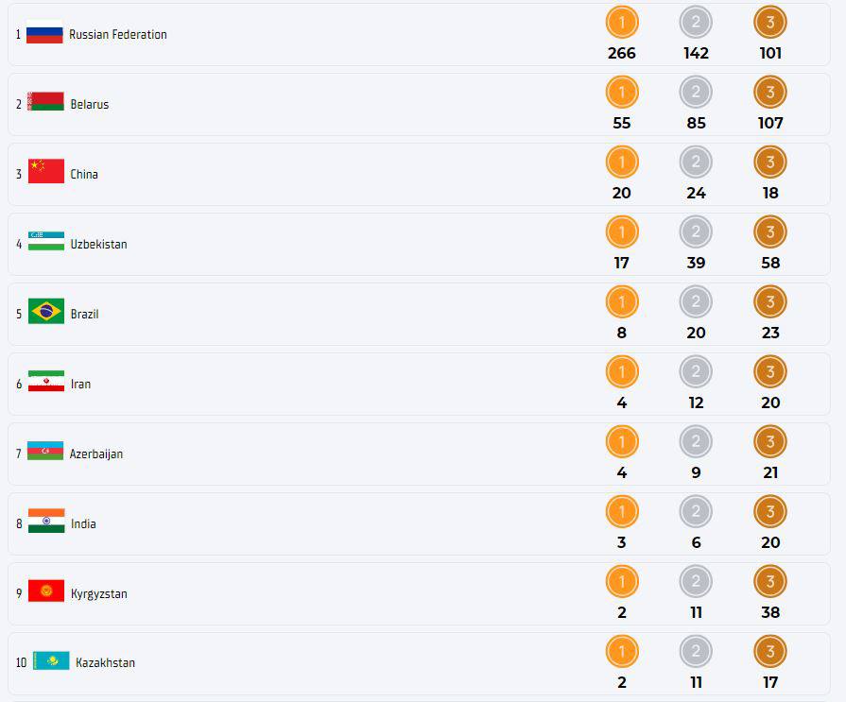The image size is (846, 702).
Task: Click Azerbaijan's gold medal count 4
Action: click(621, 473)
